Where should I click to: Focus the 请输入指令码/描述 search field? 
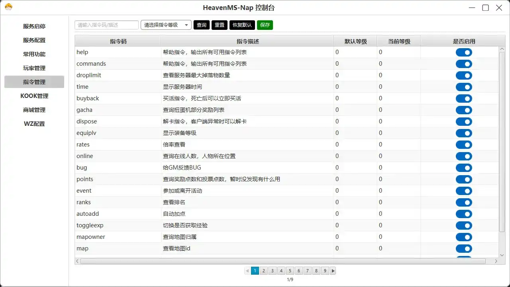pos(107,25)
